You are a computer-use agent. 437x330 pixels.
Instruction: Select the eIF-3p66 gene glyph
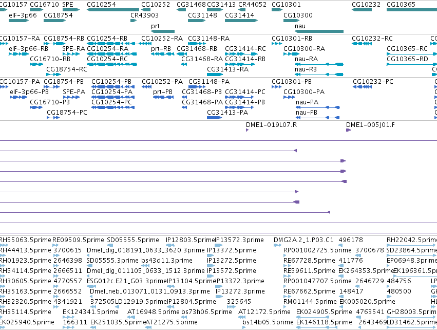click(19, 21)
